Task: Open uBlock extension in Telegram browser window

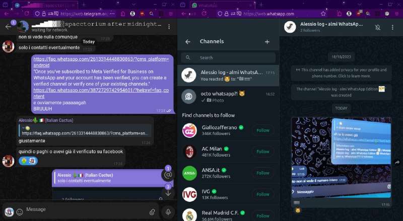Action: 142,14
